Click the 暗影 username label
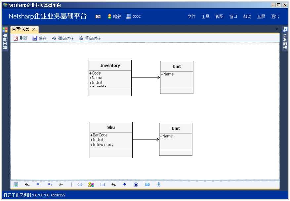The width and height of the screenshot is (290, 201). click(117, 16)
